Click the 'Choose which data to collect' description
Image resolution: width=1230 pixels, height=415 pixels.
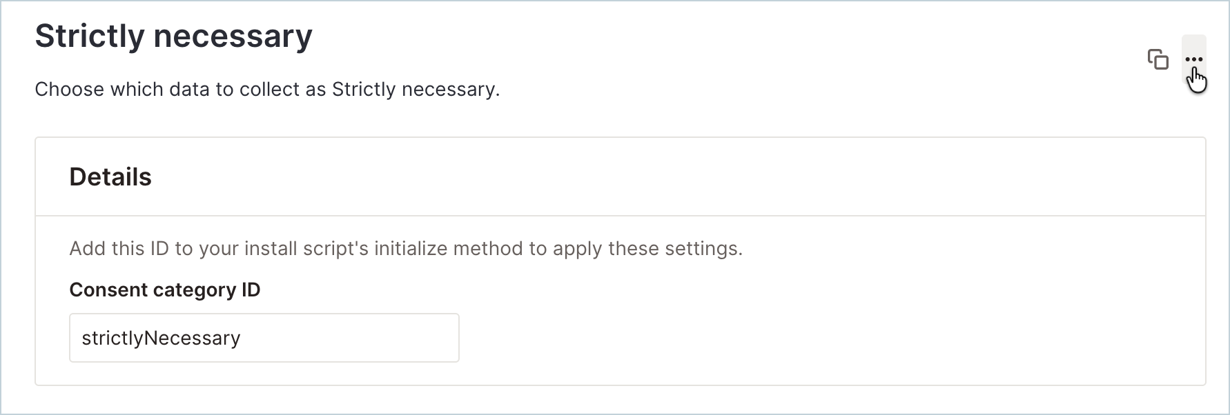click(x=267, y=90)
